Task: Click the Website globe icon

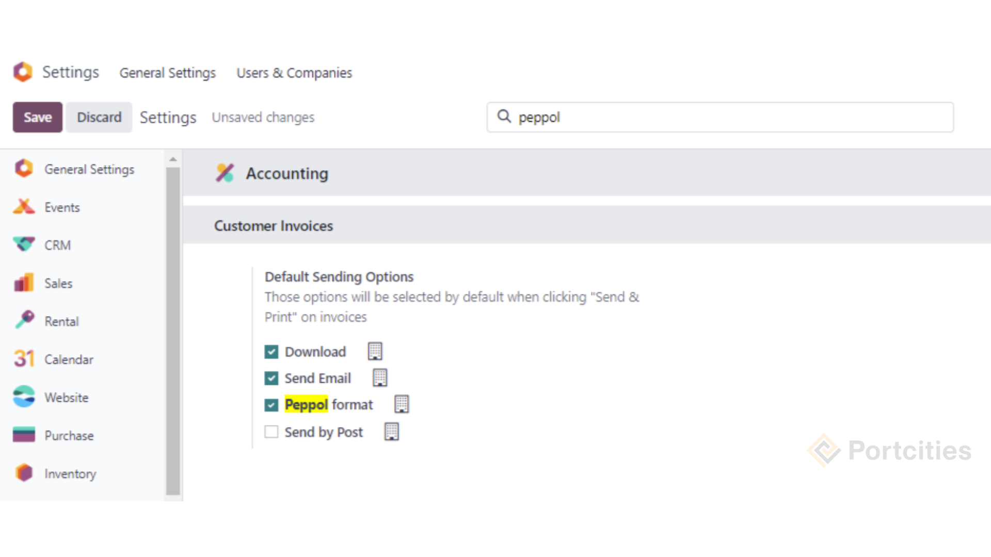Action: pos(24,397)
